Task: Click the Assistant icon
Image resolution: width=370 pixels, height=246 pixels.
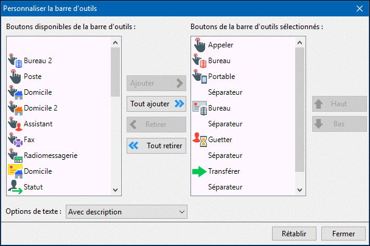Action: [x=15, y=124]
